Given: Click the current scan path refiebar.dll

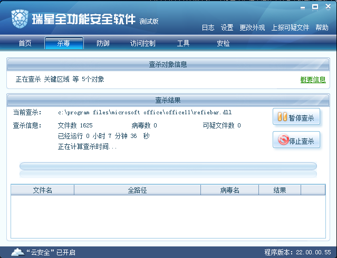Looking at the screenshot, I should tap(145, 112).
